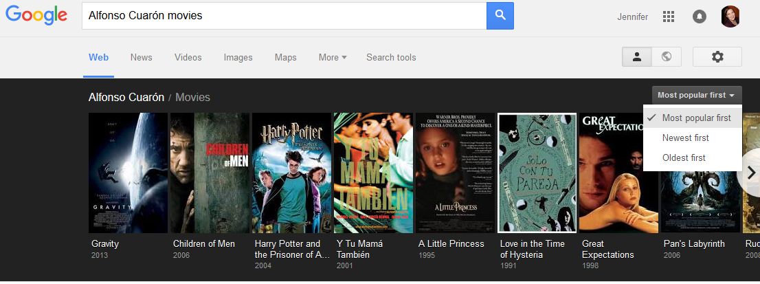Open the Google apps grid
The width and height of the screenshot is (760, 284).
(669, 17)
